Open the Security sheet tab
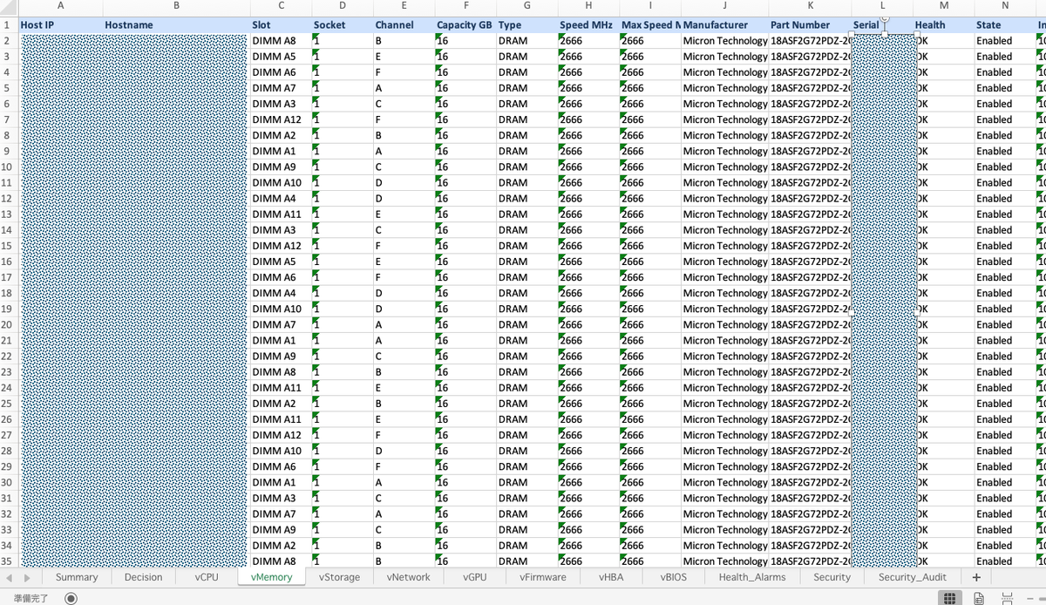 [x=832, y=577]
